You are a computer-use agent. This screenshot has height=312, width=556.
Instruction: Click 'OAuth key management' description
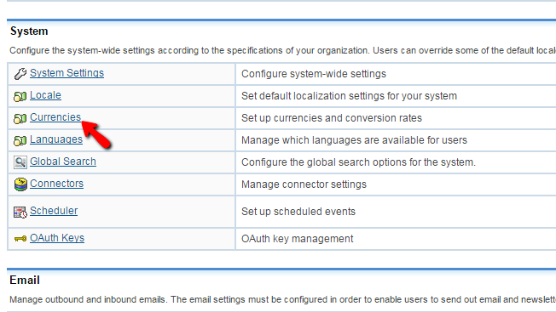tap(298, 239)
